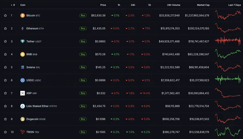The height and width of the screenshot is (139, 243).
Task: Click the BNB coin logo
Action: [23, 54]
